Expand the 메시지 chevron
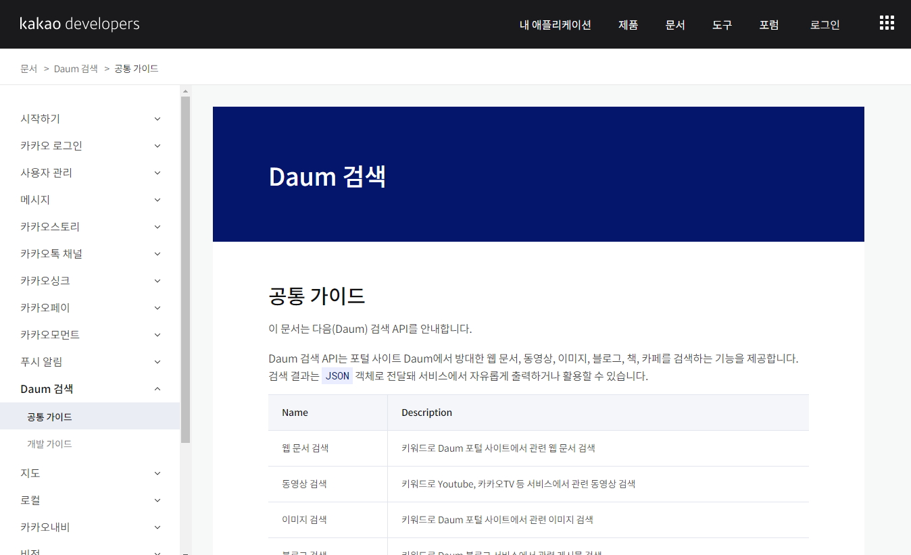The width and height of the screenshot is (911, 555). (x=157, y=200)
